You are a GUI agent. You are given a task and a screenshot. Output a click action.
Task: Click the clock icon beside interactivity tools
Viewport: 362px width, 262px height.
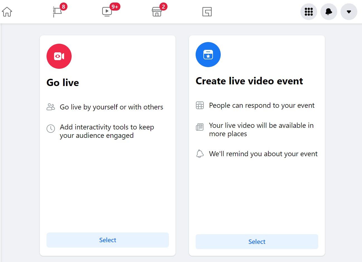pyautogui.click(x=51, y=129)
